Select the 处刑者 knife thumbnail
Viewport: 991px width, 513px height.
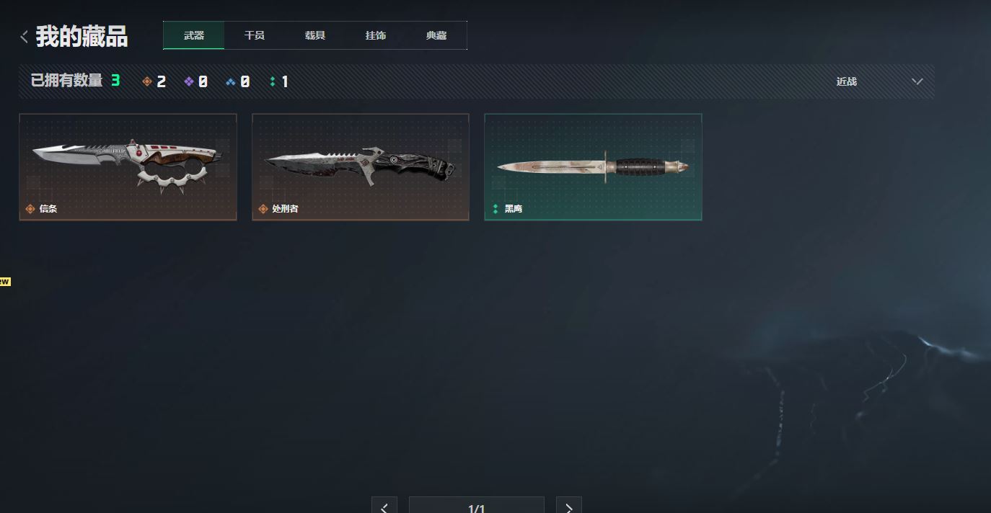tap(361, 166)
